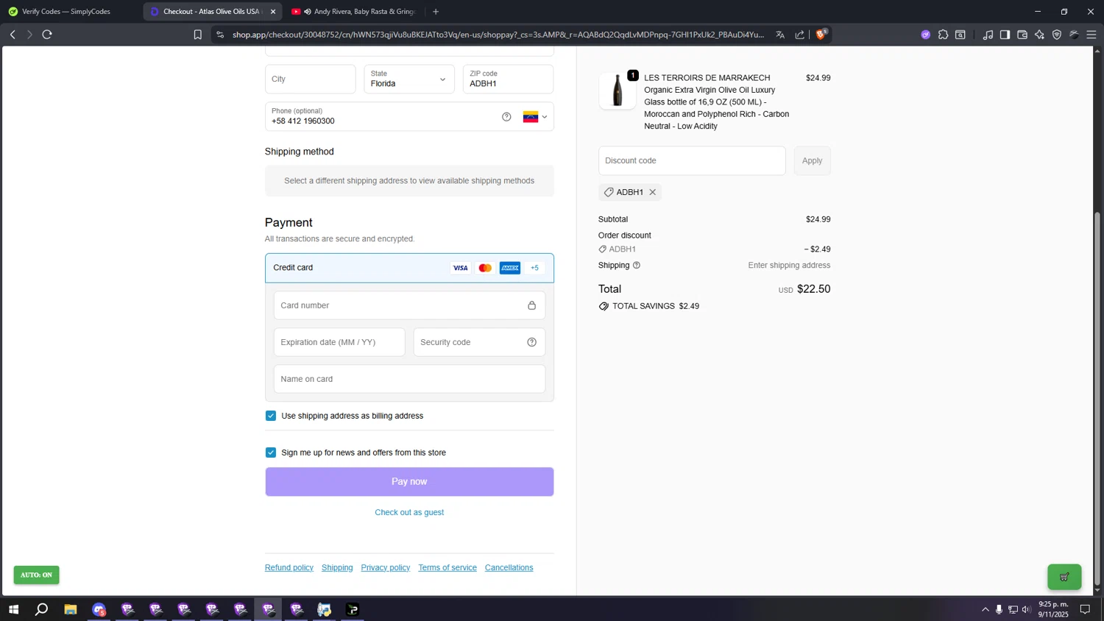Uncheck Use shipping address as billing address

point(271,416)
